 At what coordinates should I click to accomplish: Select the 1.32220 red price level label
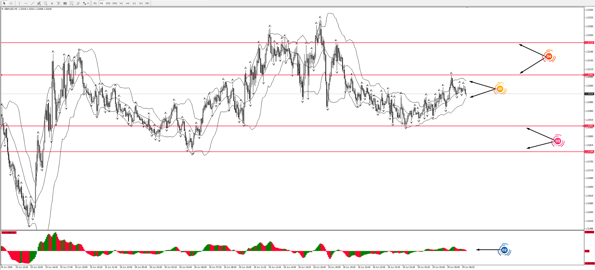click(589, 43)
